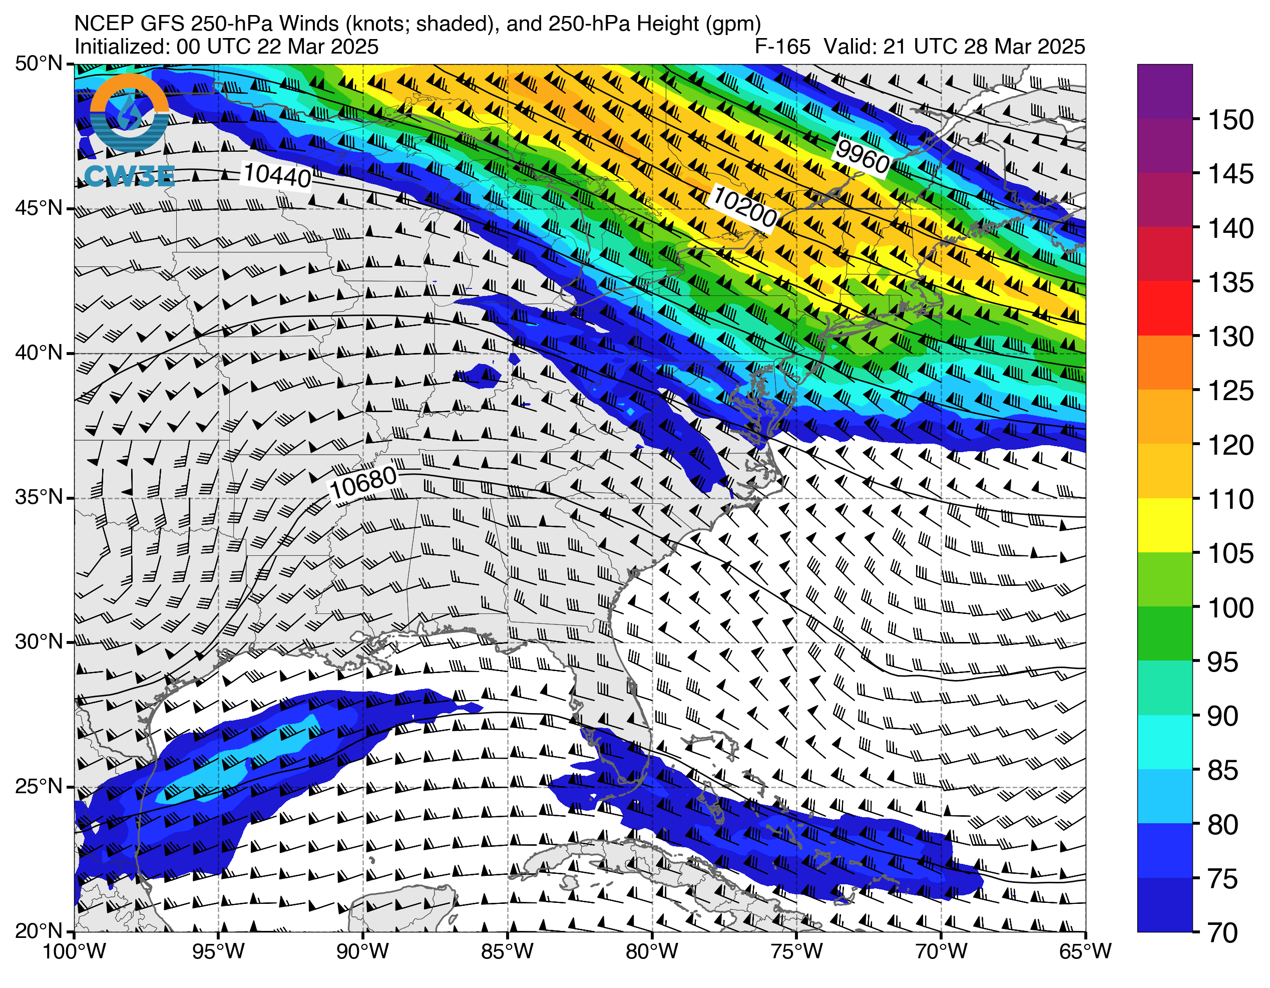This screenshot has width=1270, height=988.
Task: Click the 40°N latitude label
Action: pos(39,353)
